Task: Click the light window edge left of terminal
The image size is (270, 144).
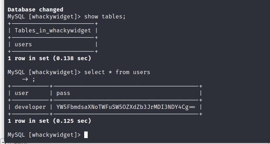Action: (2, 69)
